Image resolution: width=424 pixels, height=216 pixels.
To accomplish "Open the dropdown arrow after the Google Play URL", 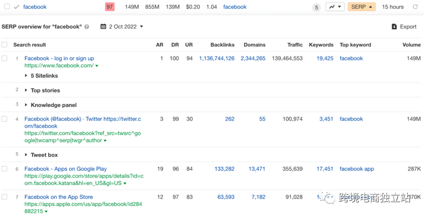I will (125, 184).
